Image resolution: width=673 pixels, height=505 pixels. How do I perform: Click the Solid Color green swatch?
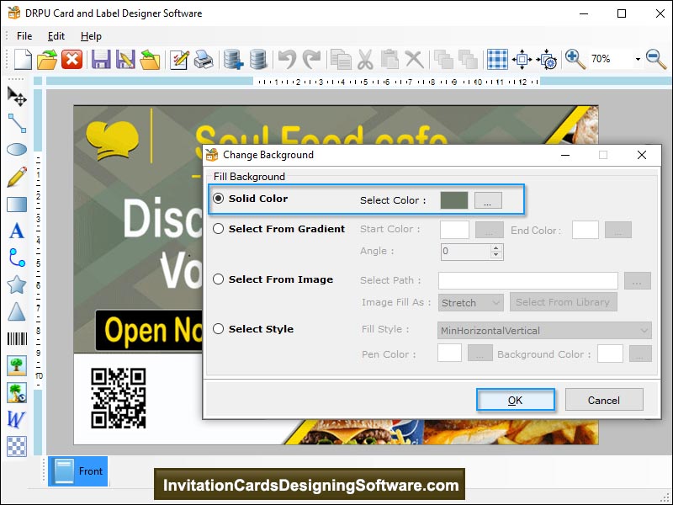(453, 198)
